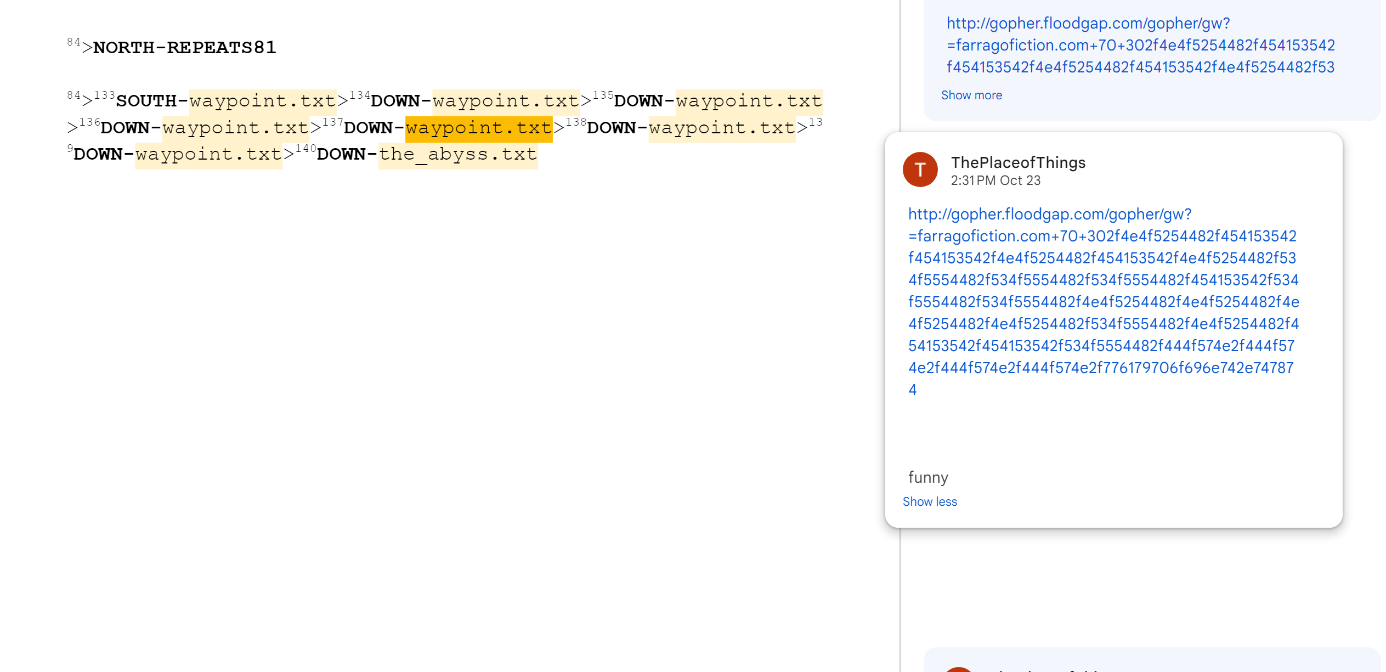Click the red T avatar of ThePlaceofThings
This screenshot has height=672, width=1386.
point(920,170)
